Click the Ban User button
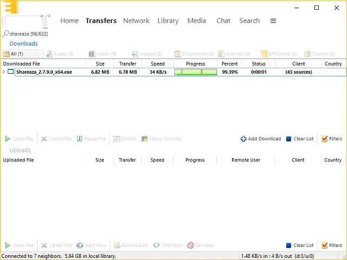Image resolution: width=347 pixels, height=260 pixels. (201, 245)
